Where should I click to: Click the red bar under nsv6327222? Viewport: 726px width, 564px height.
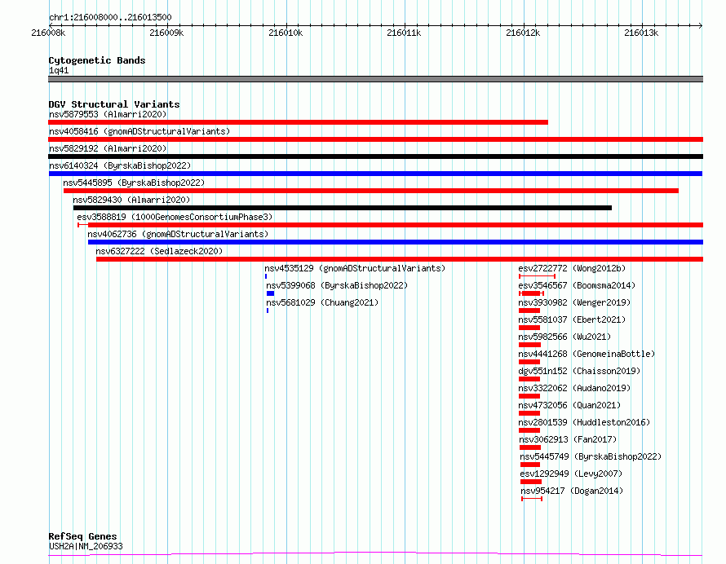click(x=400, y=259)
